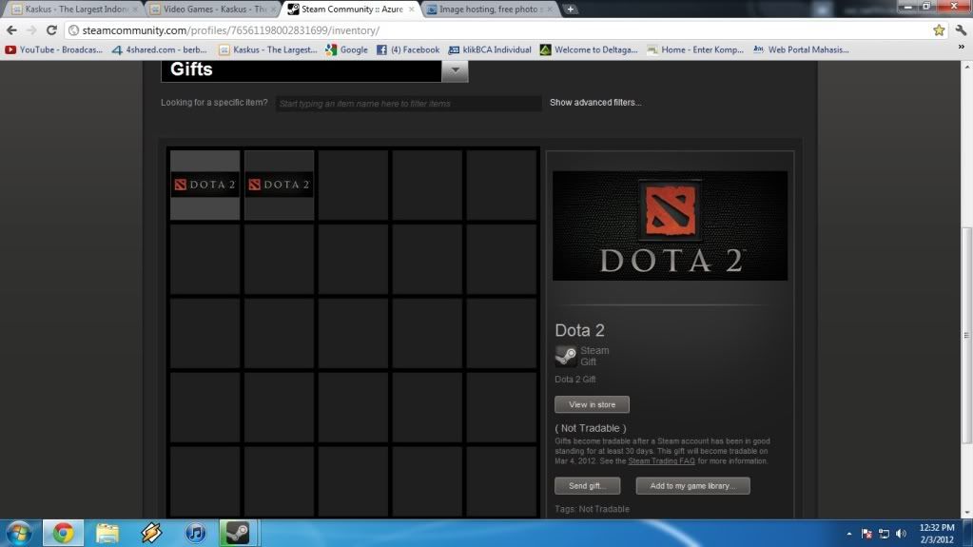The height and width of the screenshot is (547, 973).
Task: Click Send gift button
Action: coord(587,486)
